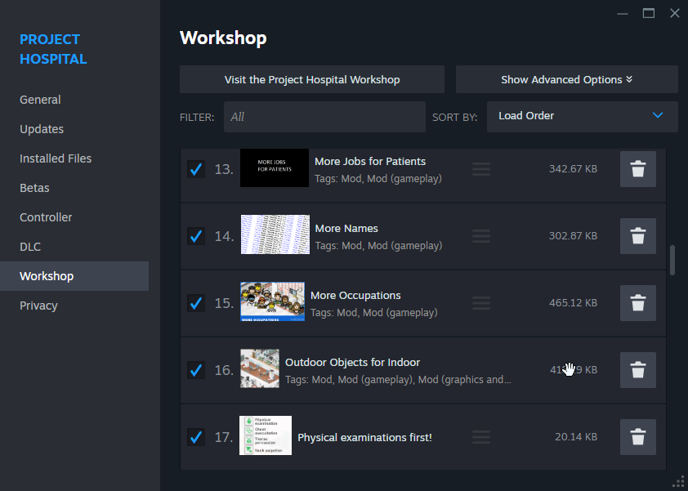Open the General settings tab

(40, 100)
